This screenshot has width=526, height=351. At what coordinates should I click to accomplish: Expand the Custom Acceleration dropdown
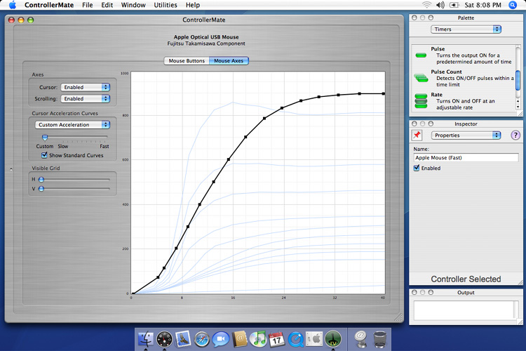[x=73, y=125]
